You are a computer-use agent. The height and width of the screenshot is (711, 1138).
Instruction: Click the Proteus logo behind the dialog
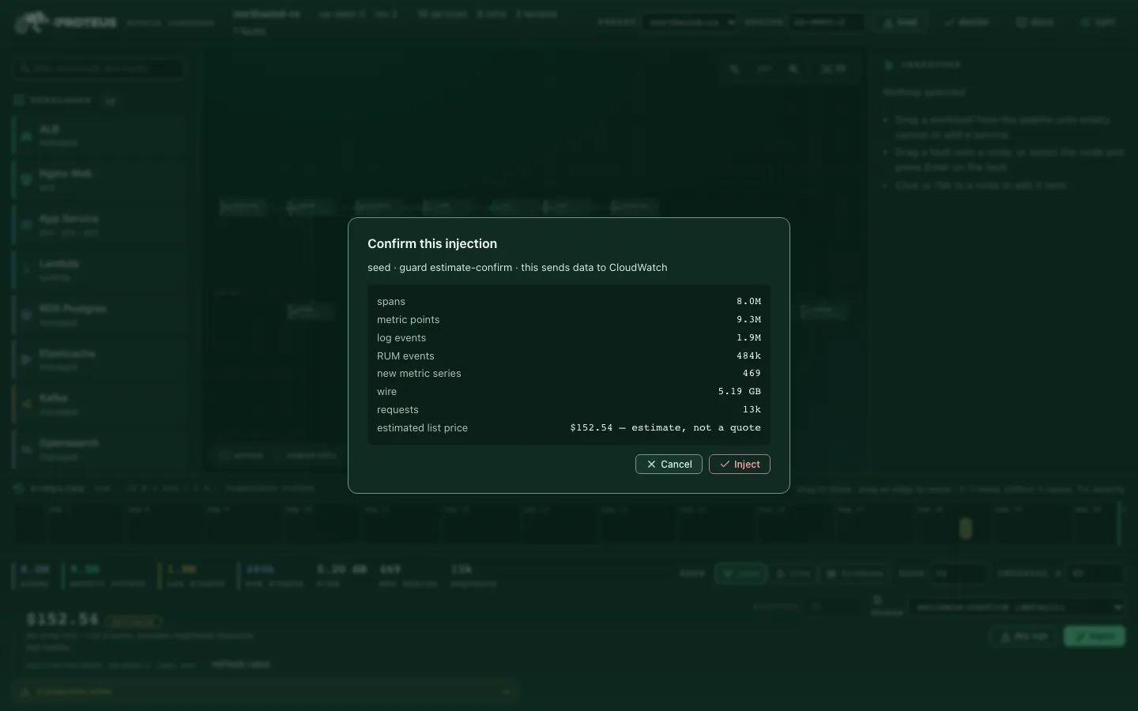point(66,22)
